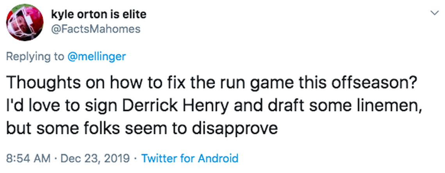This screenshot has width=445, height=173.
Task: Click the 8:54 AM timestamp
Action: 28,159
